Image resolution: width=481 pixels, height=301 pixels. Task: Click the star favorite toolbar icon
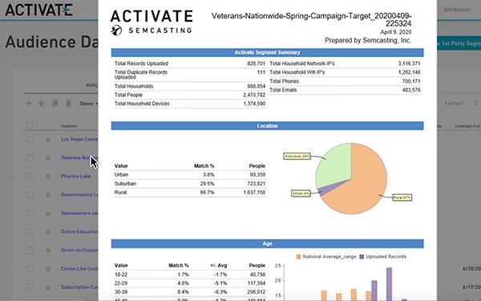[x=42, y=104]
